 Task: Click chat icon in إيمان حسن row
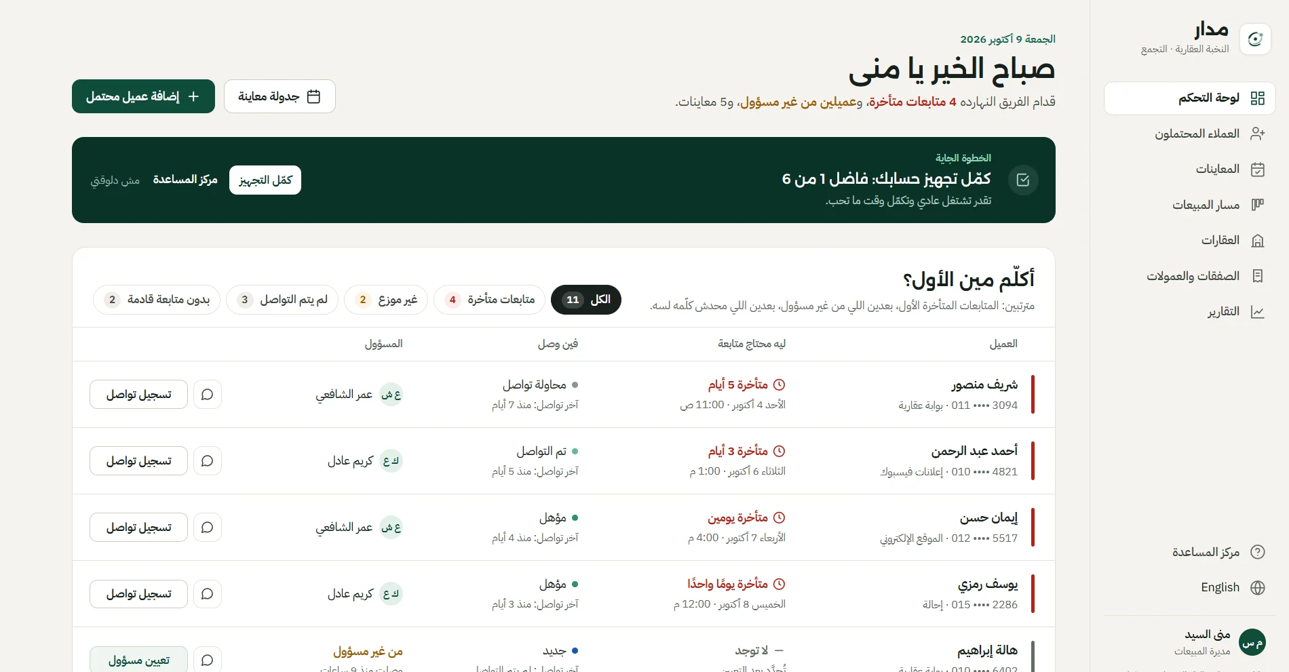[x=208, y=528]
